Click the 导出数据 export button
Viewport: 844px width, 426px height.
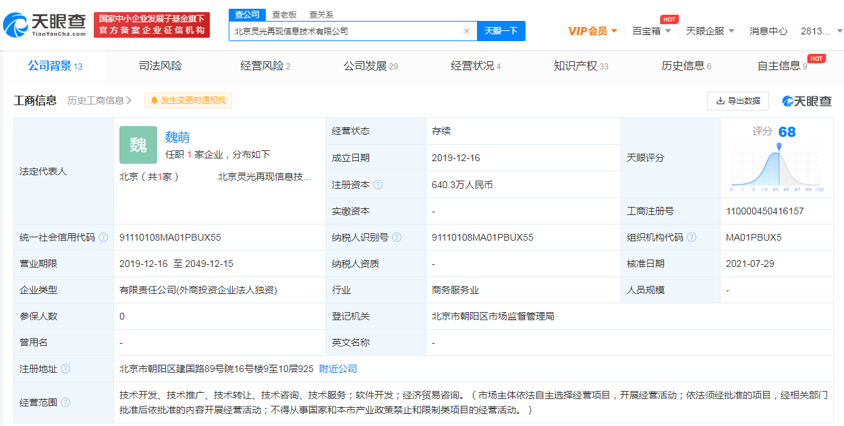738,101
